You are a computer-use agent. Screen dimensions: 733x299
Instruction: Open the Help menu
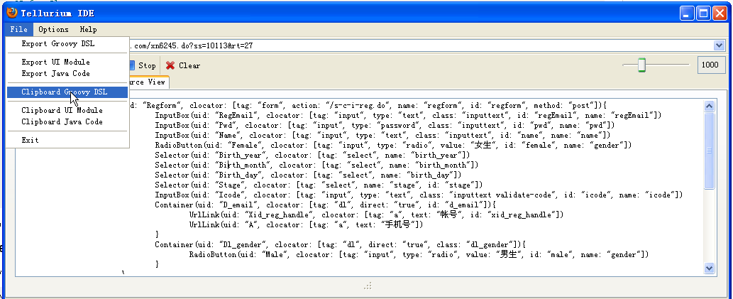point(89,30)
